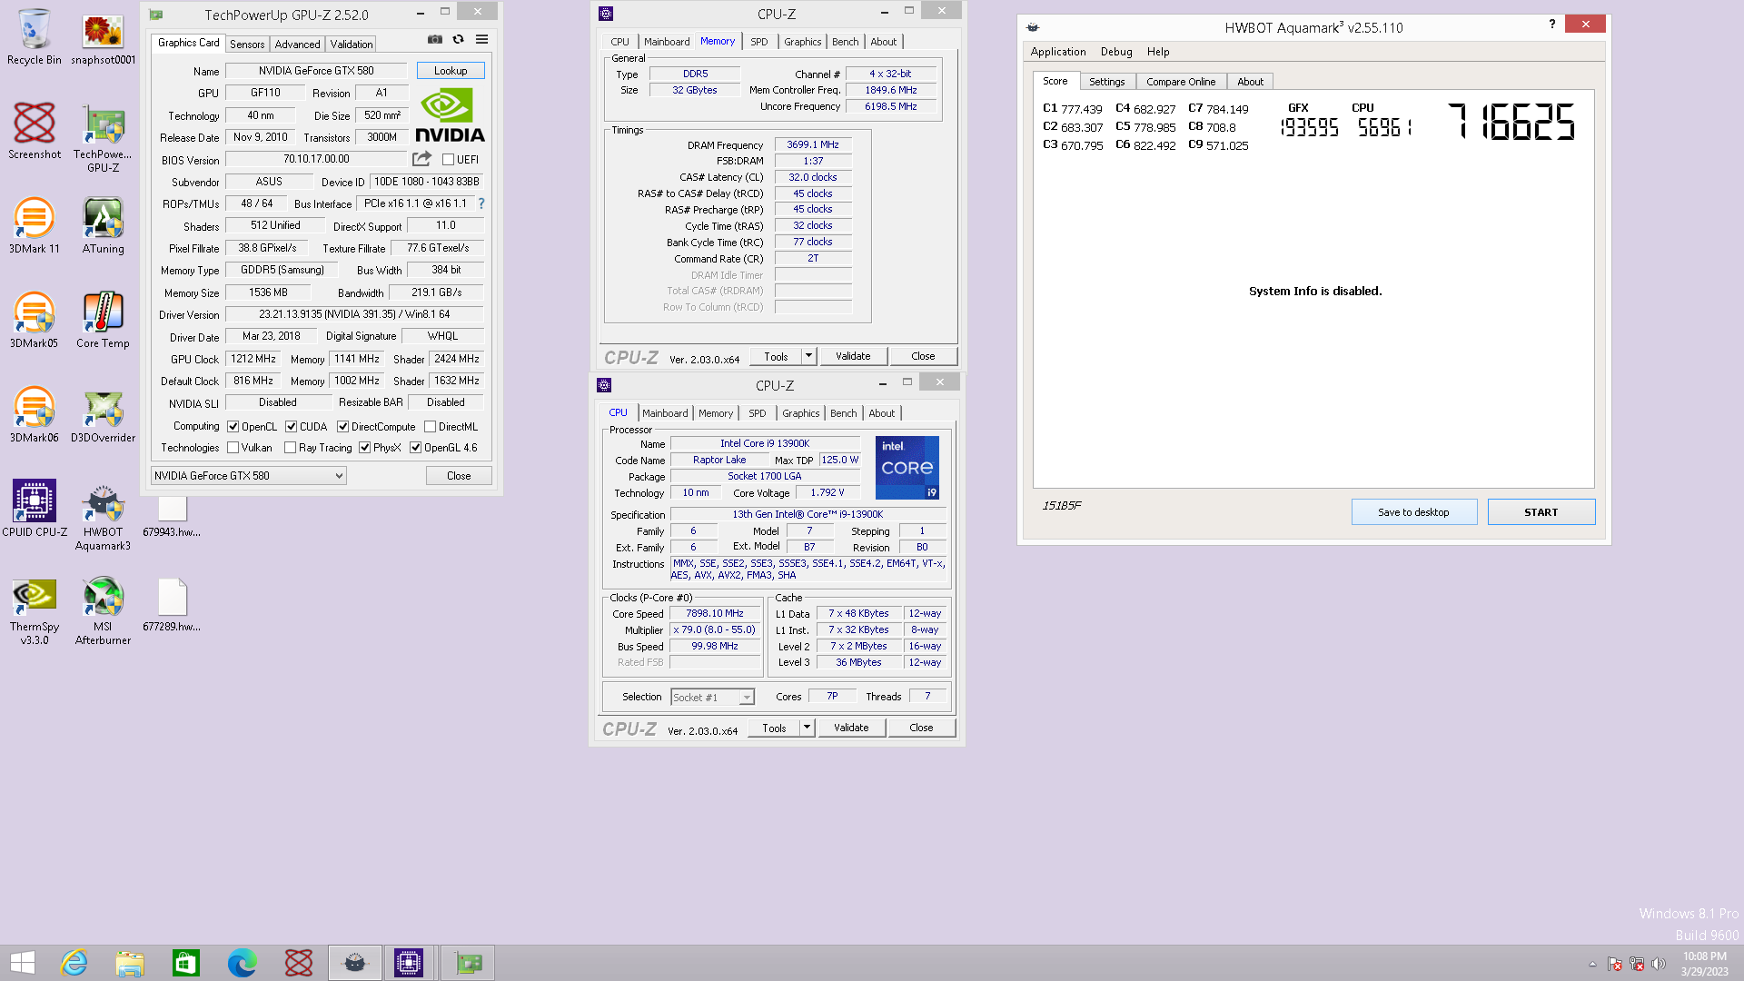Toggle the UEFI checkbox in GPU-Z
Screen dimensions: 1744x981
click(x=448, y=160)
